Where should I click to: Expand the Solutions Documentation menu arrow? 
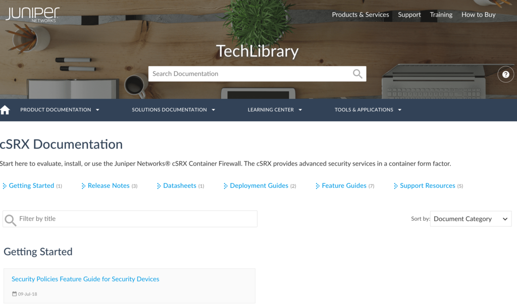click(214, 110)
